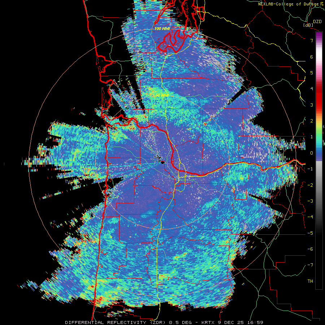Click the "-2" value on the color scale
This screenshot has width=325, height=325.
click(x=310, y=185)
